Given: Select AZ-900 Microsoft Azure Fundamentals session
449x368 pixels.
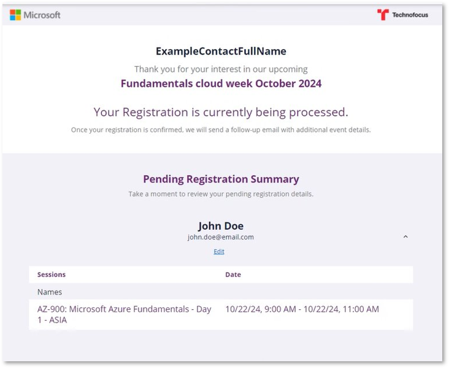Looking at the screenshot, I should tap(125, 314).
